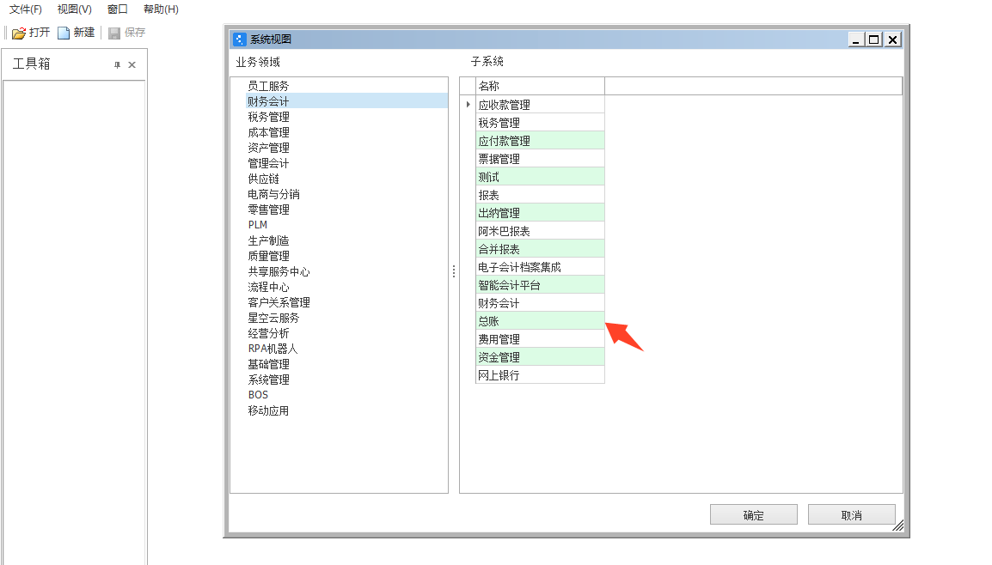Expand the row arrow beside 应收款管理
The height and width of the screenshot is (565, 992).
coord(467,105)
